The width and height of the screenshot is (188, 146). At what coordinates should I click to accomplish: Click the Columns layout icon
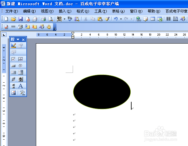[168, 19]
